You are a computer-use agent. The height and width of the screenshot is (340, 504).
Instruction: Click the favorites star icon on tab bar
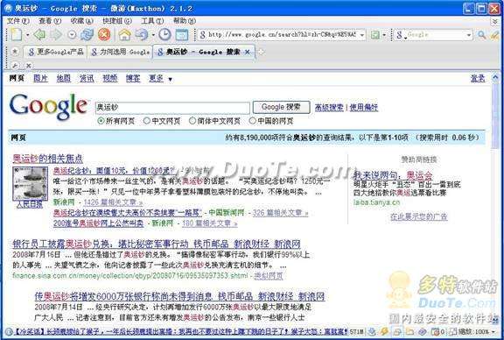(x=15, y=52)
